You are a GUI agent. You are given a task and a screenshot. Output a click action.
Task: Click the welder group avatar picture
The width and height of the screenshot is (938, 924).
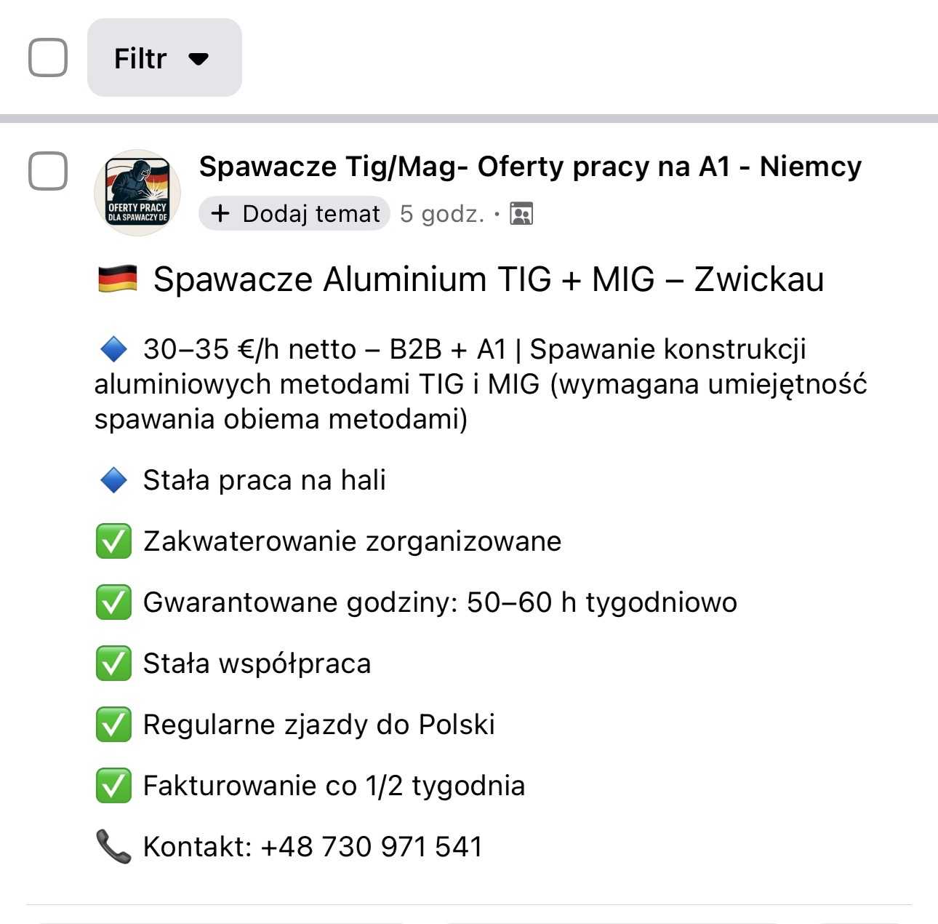137,193
